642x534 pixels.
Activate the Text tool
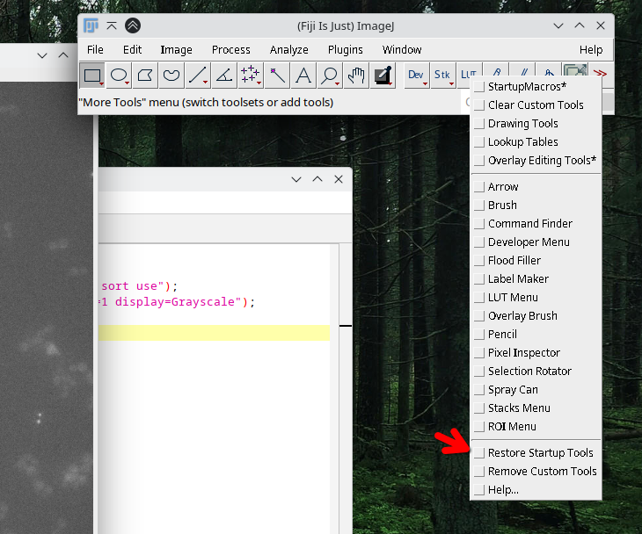pos(303,76)
